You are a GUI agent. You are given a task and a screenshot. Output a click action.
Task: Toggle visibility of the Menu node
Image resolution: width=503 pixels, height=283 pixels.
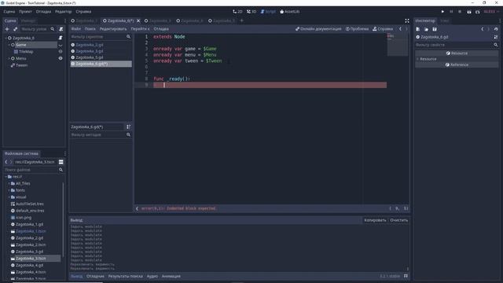[61, 58]
